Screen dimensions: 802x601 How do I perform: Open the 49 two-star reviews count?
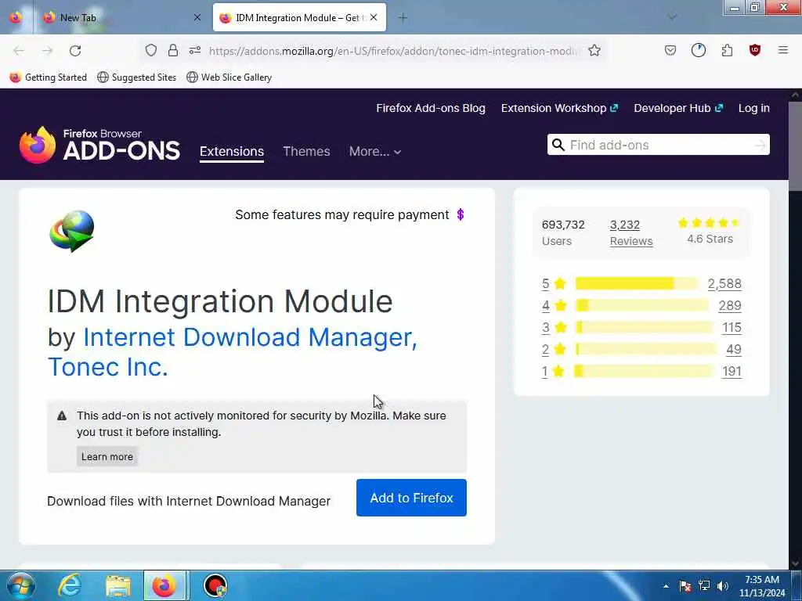point(733,350)
